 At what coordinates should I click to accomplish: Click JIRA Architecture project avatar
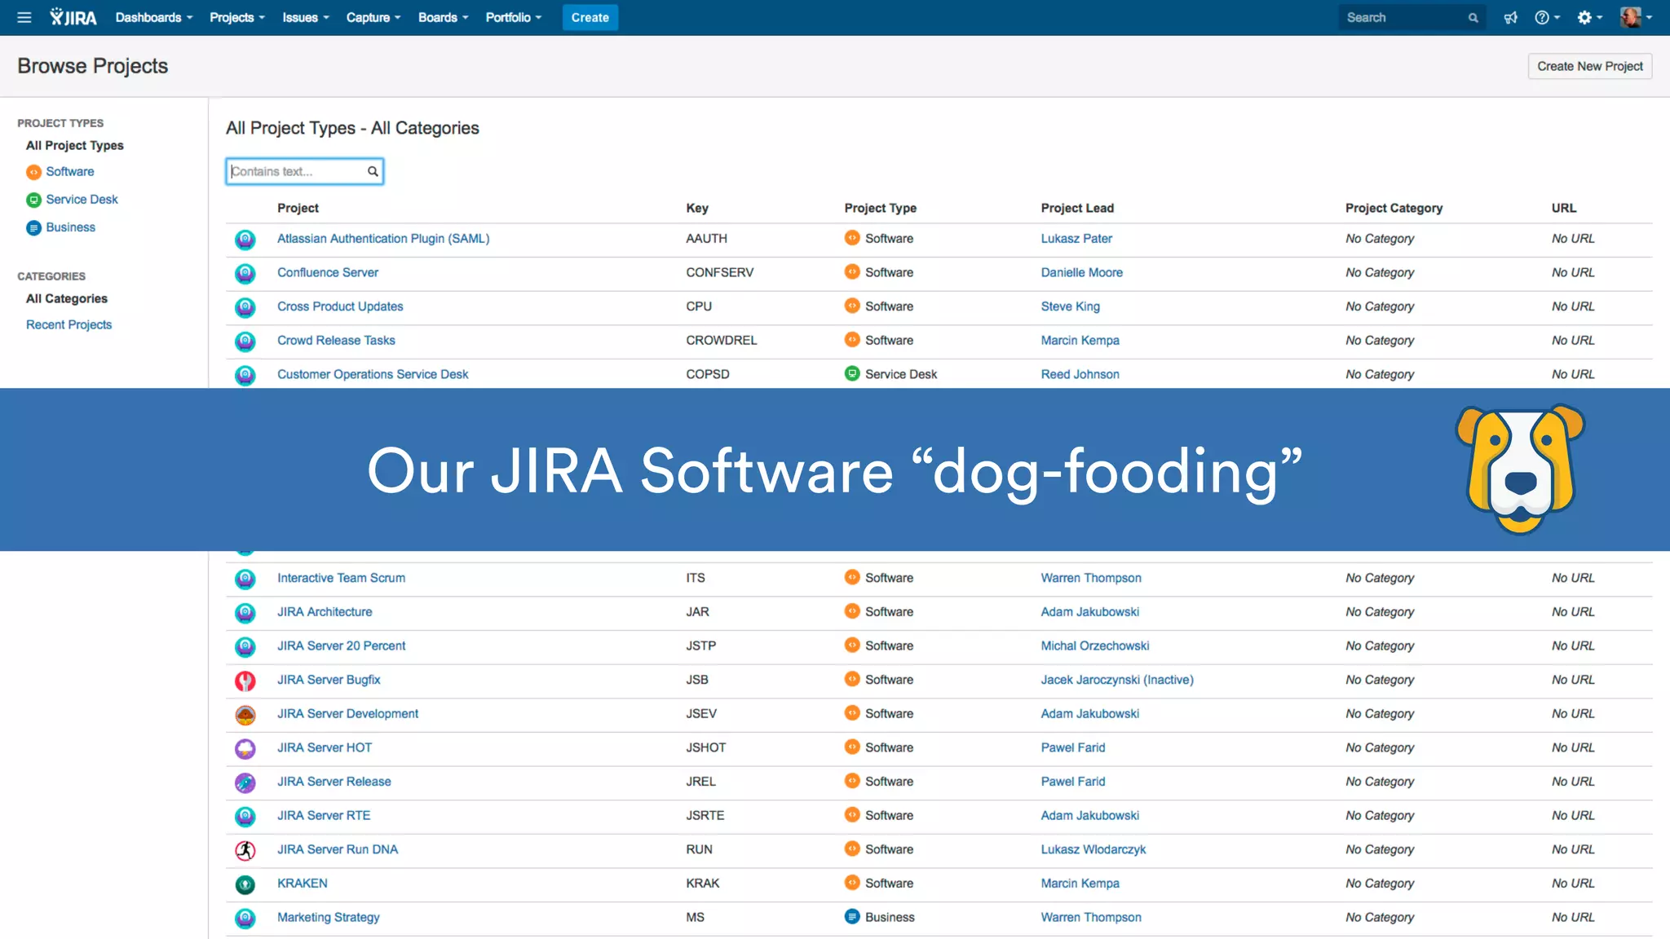(x=245, y=613)
